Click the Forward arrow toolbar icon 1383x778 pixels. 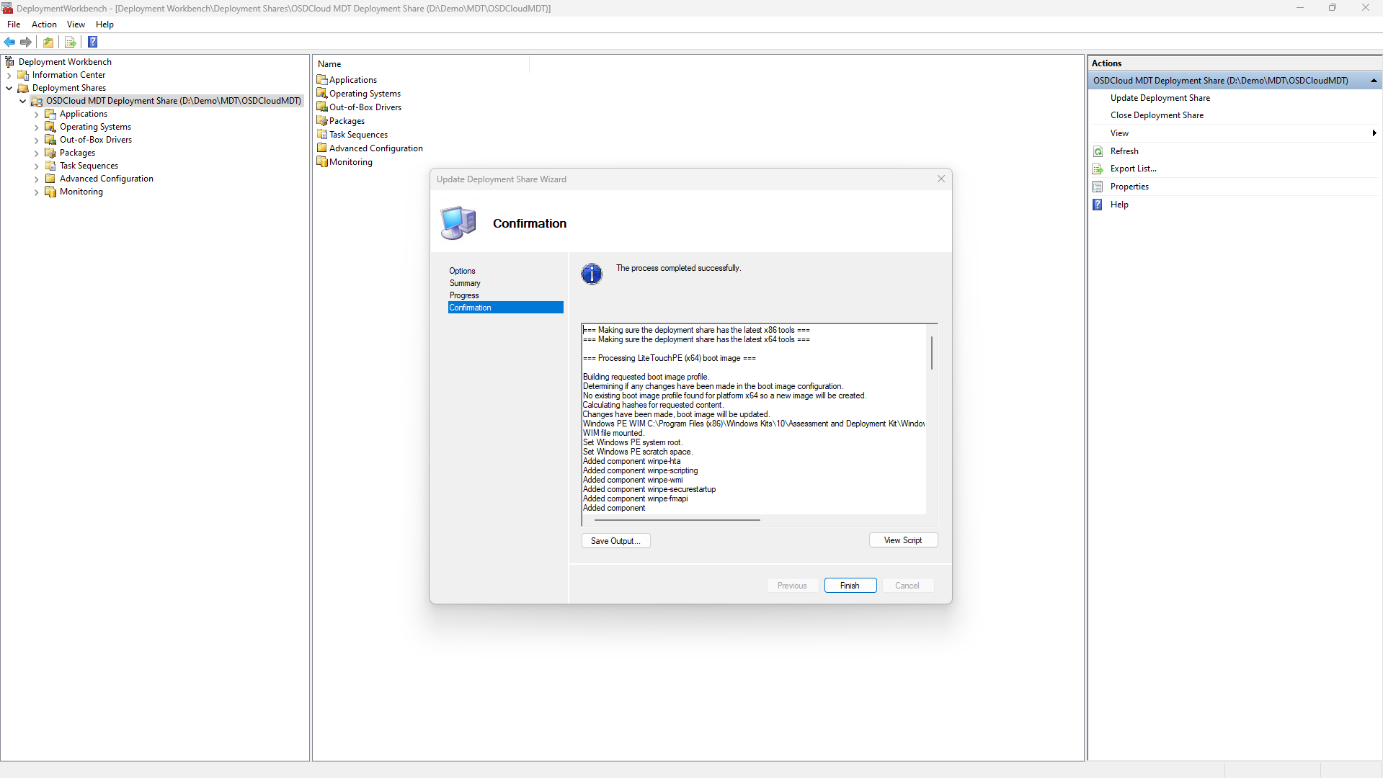[26, 43]
